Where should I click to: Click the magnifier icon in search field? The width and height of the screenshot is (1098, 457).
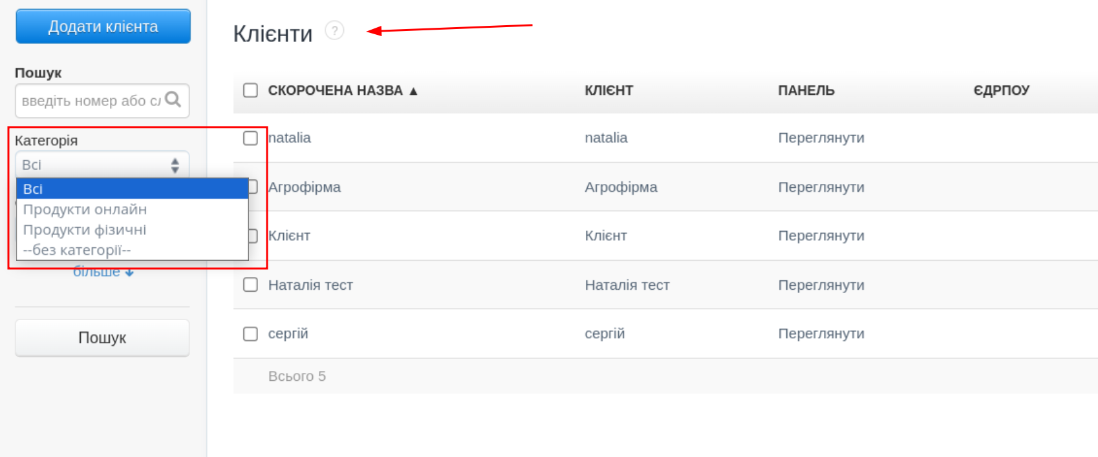pyautogui.click(x=173, y=99)
